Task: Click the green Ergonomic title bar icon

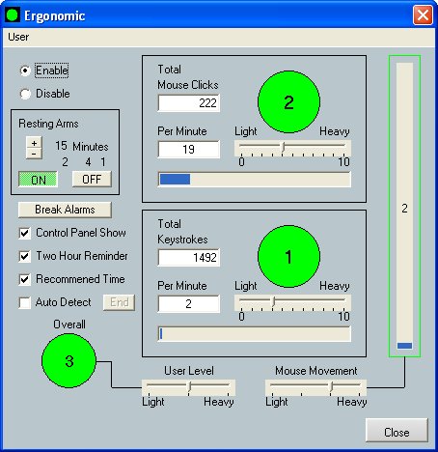Action: point(13,14)
